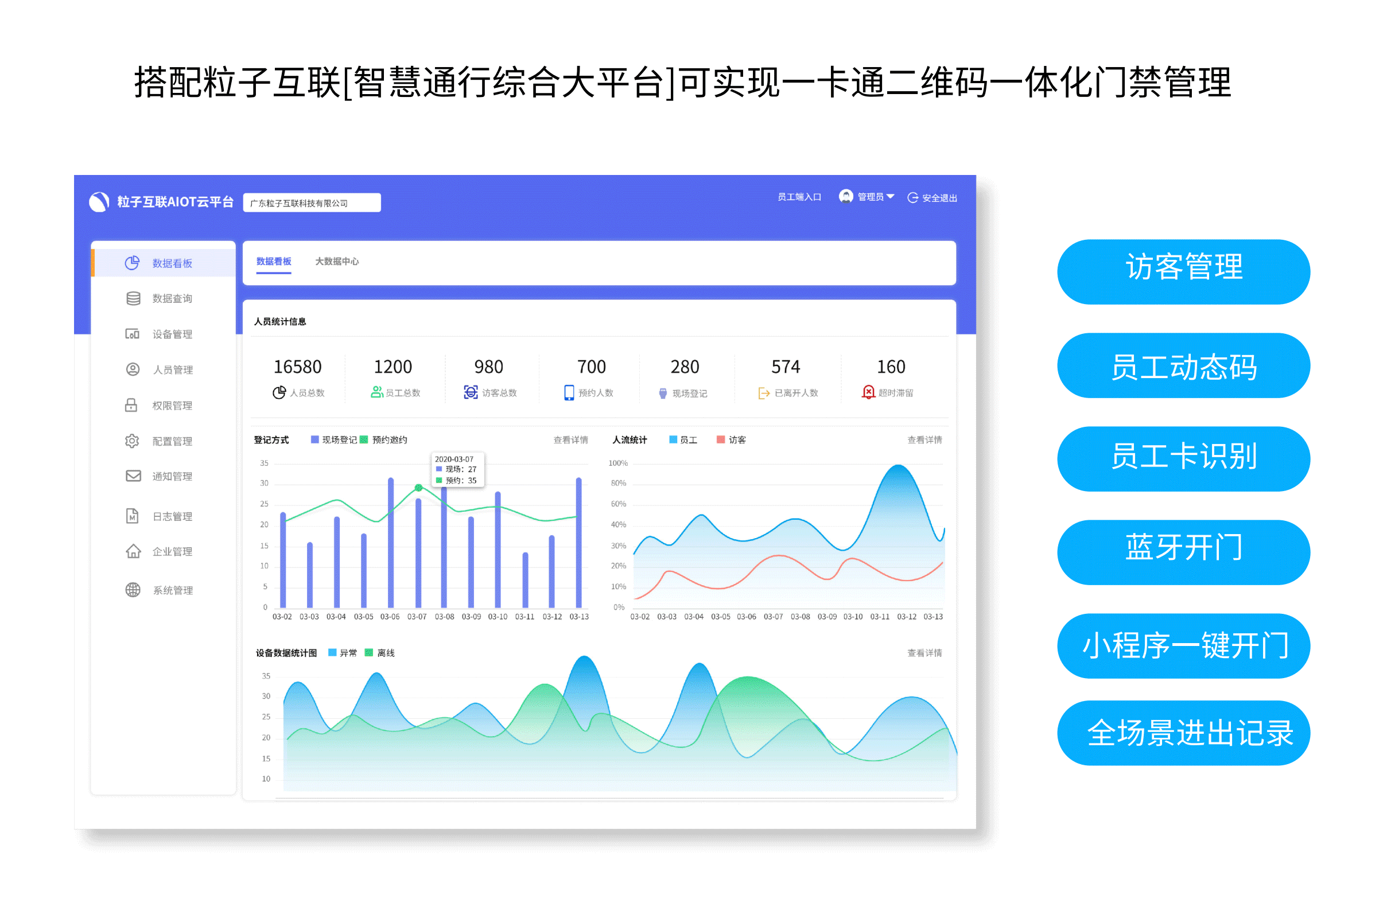1387x907 pixels.
Task: Click the 粒子互联 logo icon
Action: 99,202
